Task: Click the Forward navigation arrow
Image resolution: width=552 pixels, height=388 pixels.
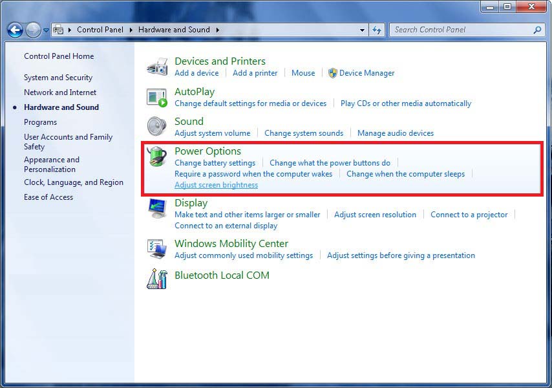Action: (33, 30)
